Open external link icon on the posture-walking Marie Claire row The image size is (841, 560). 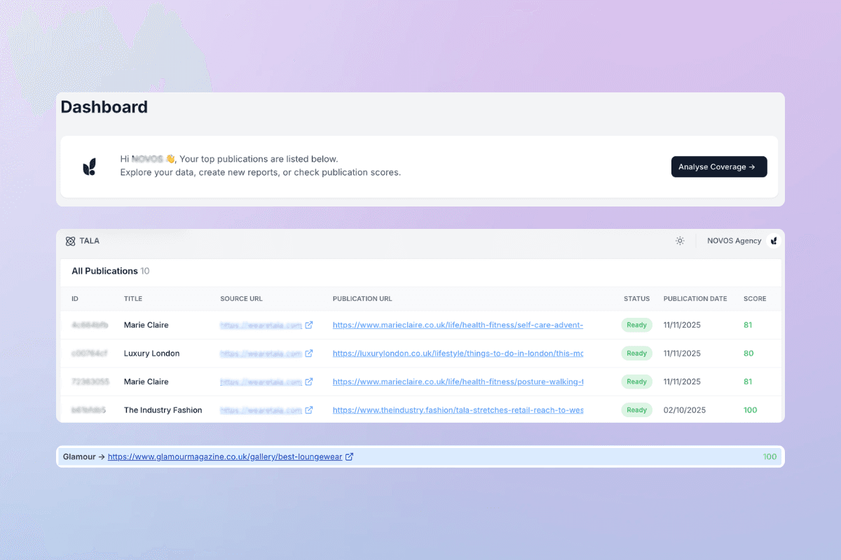coord(309,381)
